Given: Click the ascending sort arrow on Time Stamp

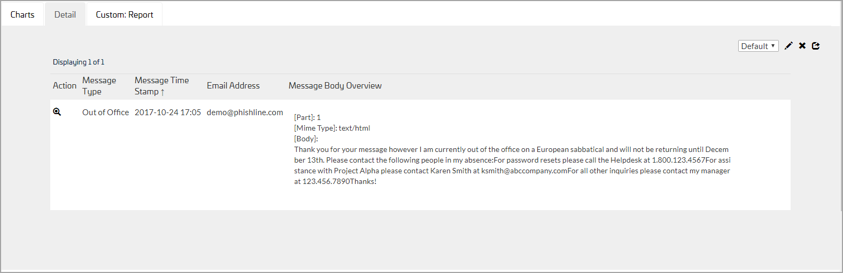Looking at the screenshot, I should (x=163, y=92).
